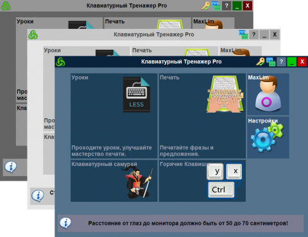Image resolution: width=308 pixels, height=237 pixels.
Task: Click the tip text about monitor distance
Action: point(188,224)
